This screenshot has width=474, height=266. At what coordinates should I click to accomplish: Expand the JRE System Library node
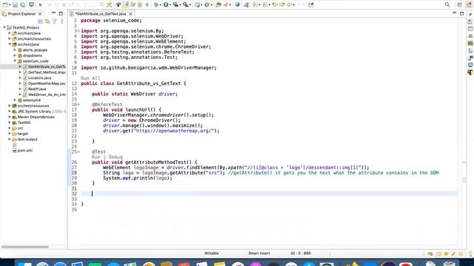(10, 112)
